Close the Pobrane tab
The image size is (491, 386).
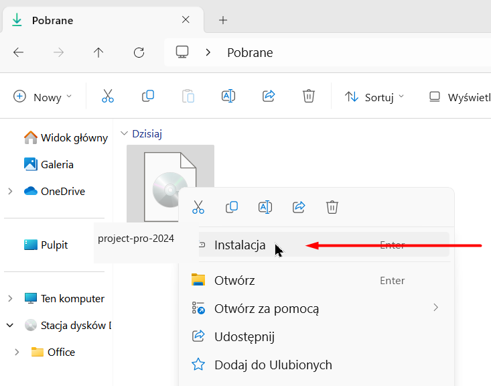click(x=186, y=19)
